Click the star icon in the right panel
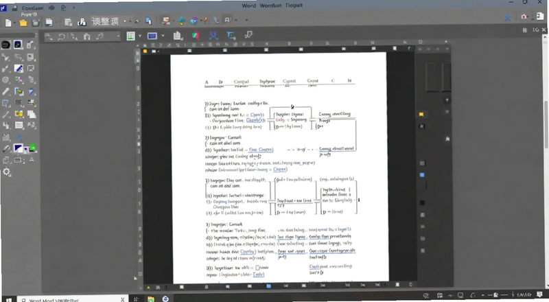 447,139
